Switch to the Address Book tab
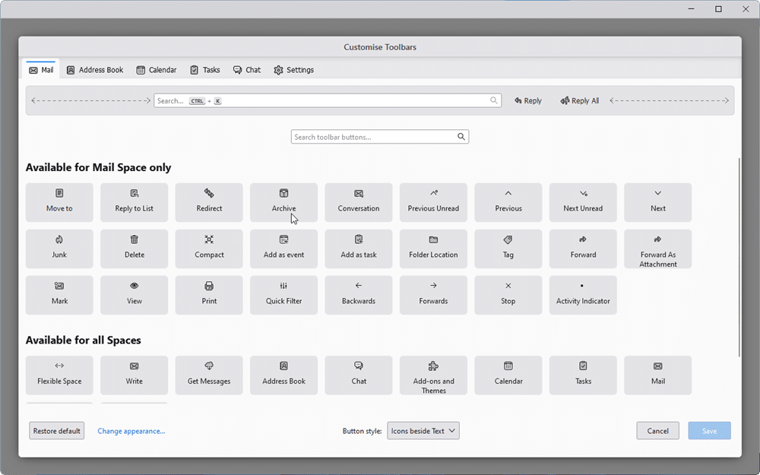Screen dimensions: 760x475 tap(94, 69)
